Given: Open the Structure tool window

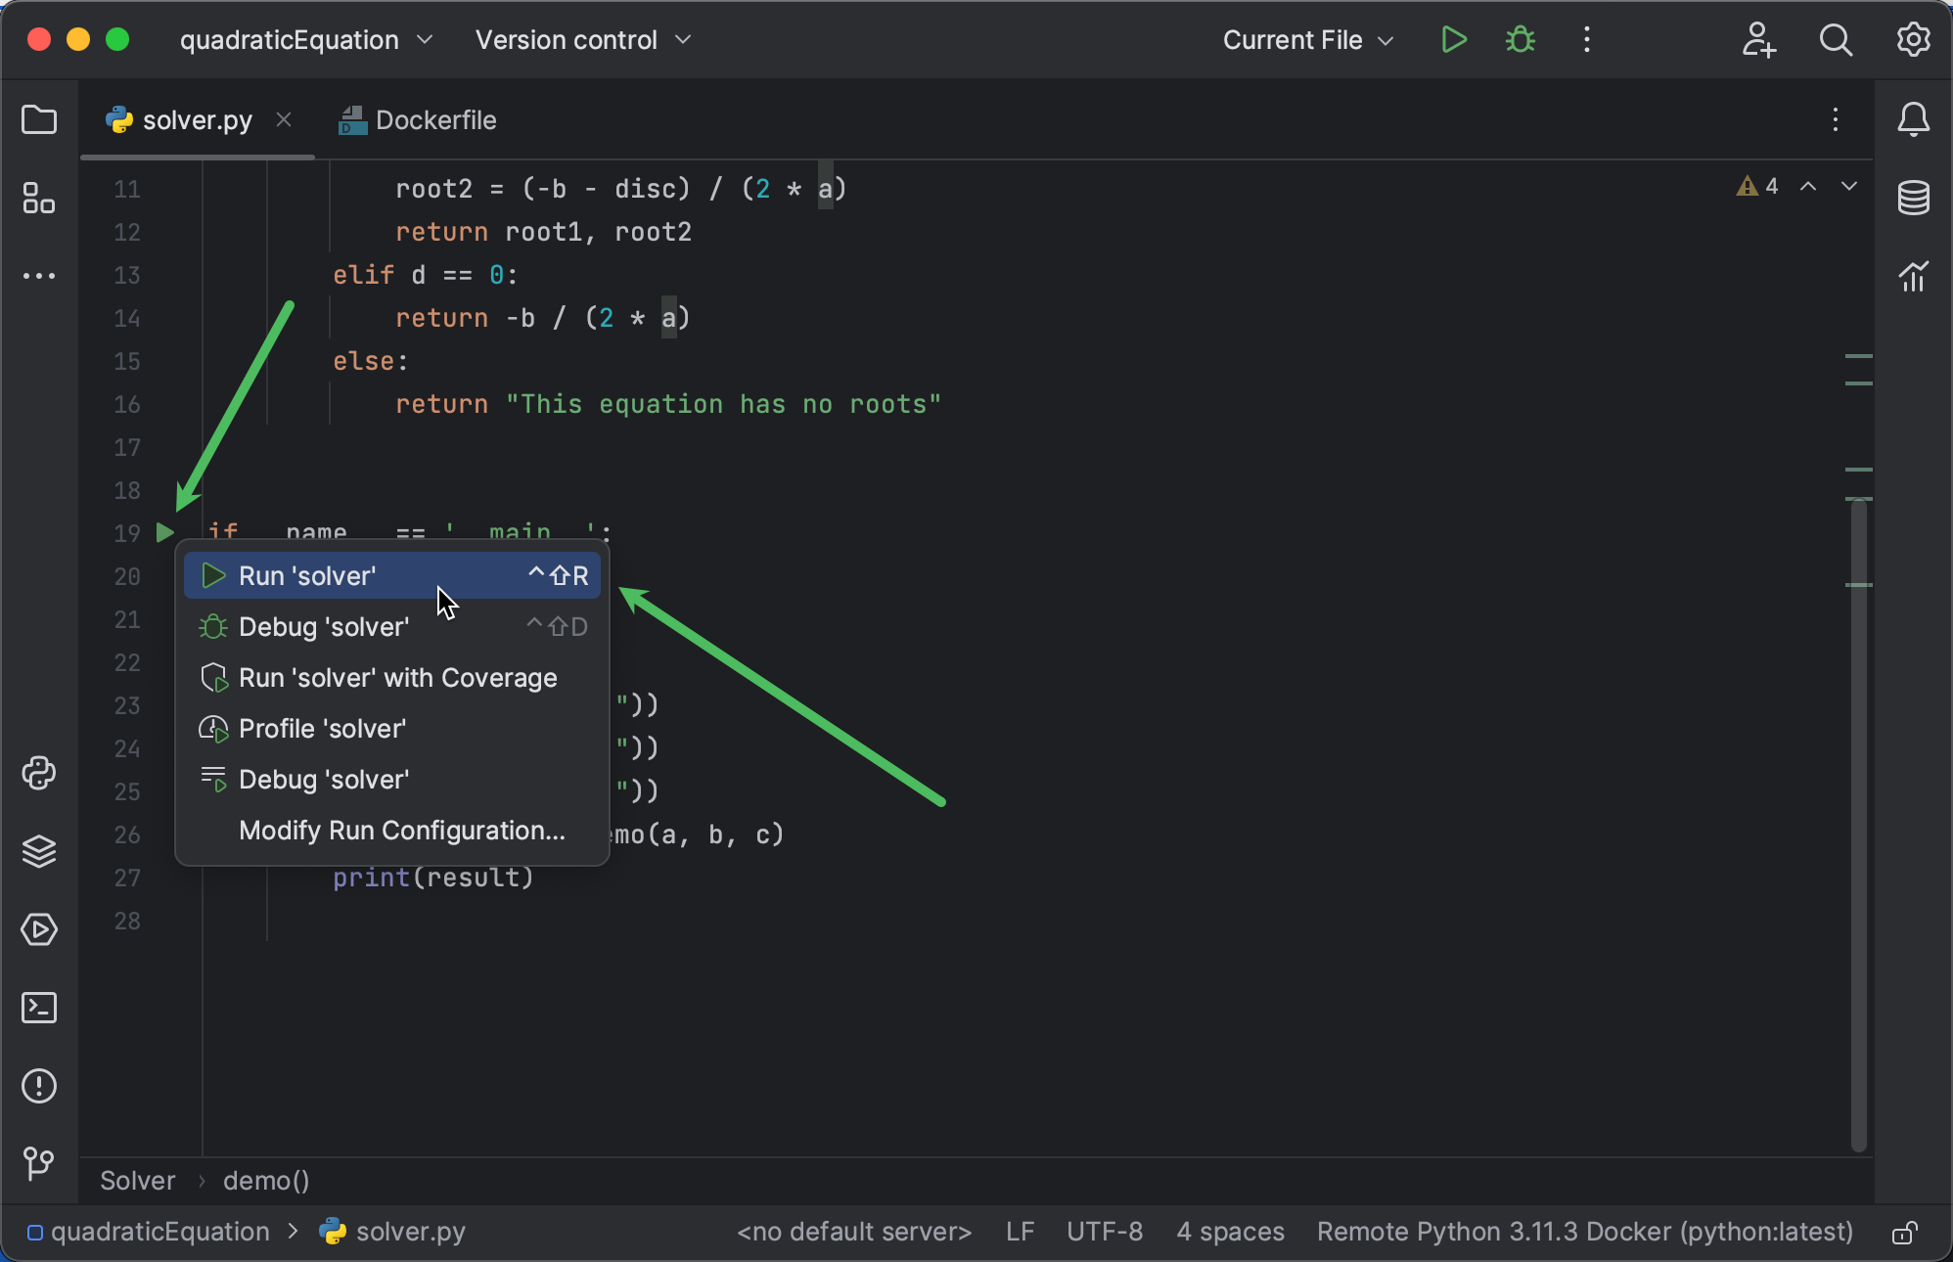Looking at the screenshot, I should point(38,198).
